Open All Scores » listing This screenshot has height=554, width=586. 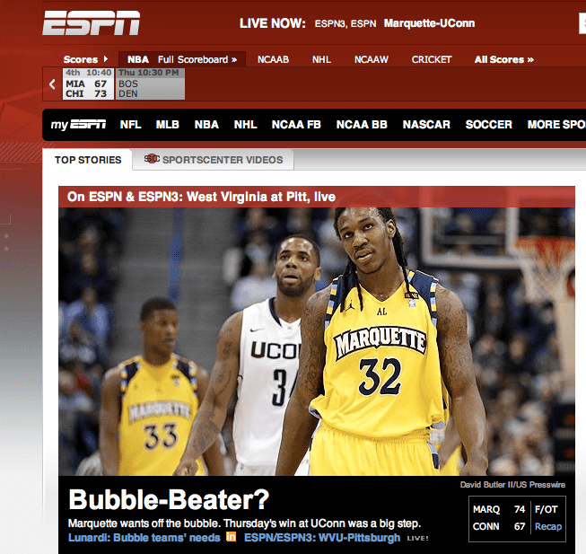(503, 59)
